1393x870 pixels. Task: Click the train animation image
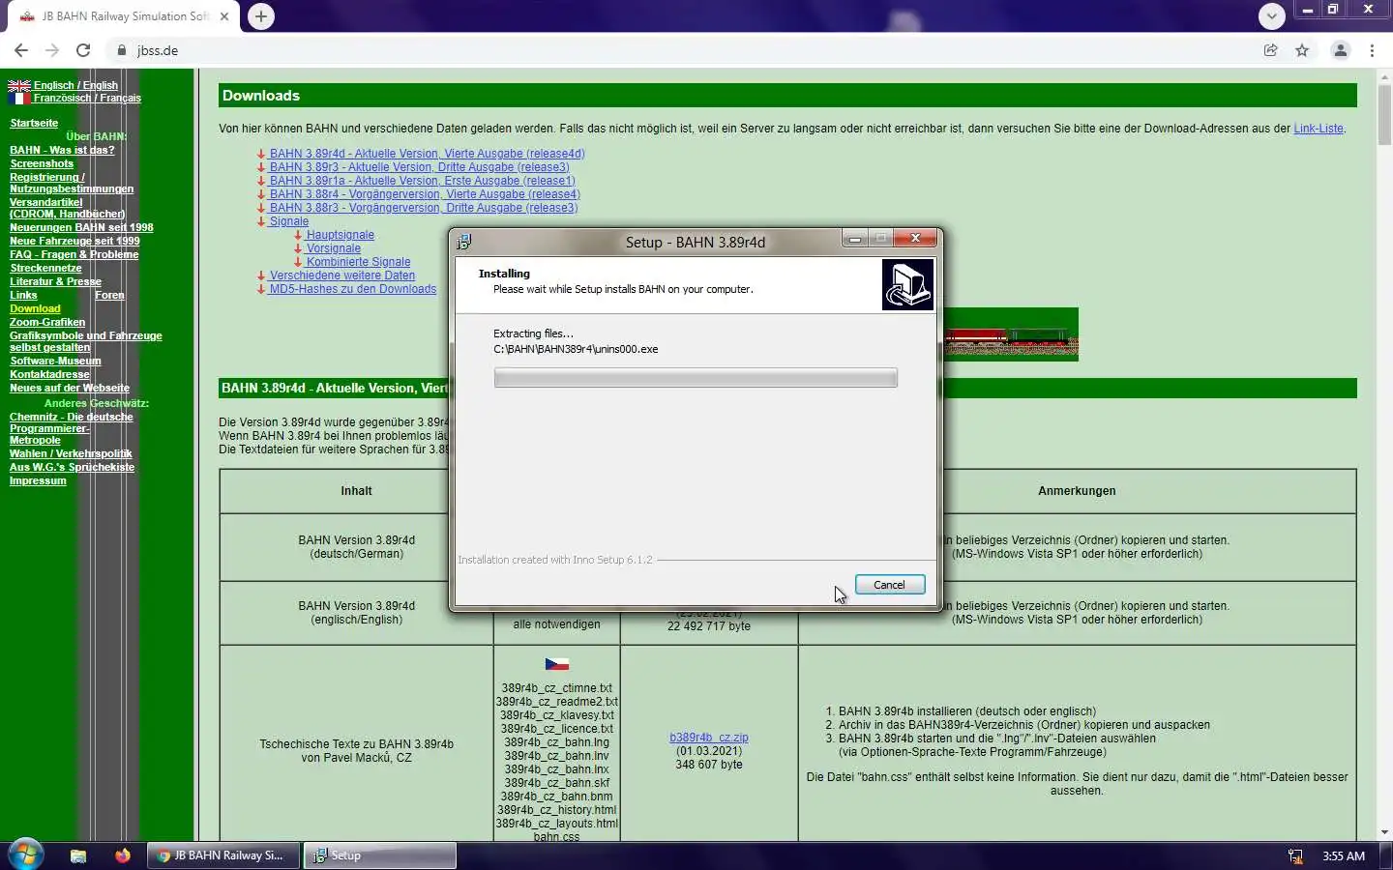point(1010,335)
